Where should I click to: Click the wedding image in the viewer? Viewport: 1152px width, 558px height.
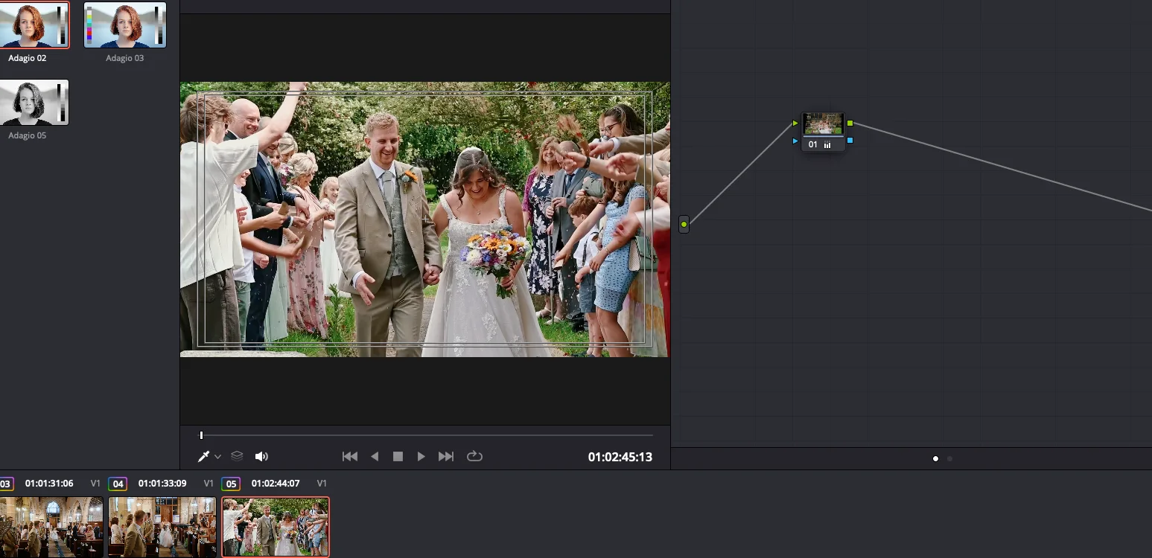424,219
